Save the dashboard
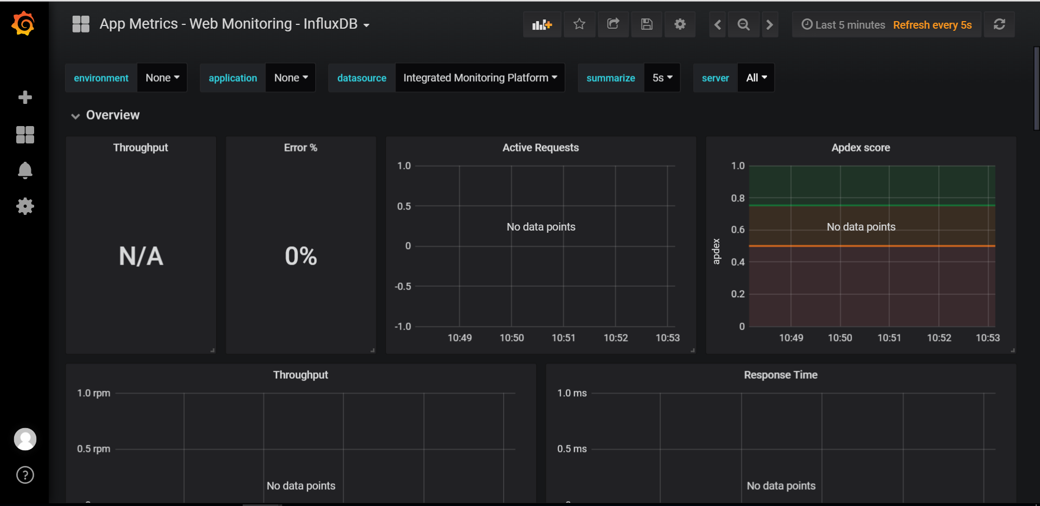 click(x=647, y=24)
